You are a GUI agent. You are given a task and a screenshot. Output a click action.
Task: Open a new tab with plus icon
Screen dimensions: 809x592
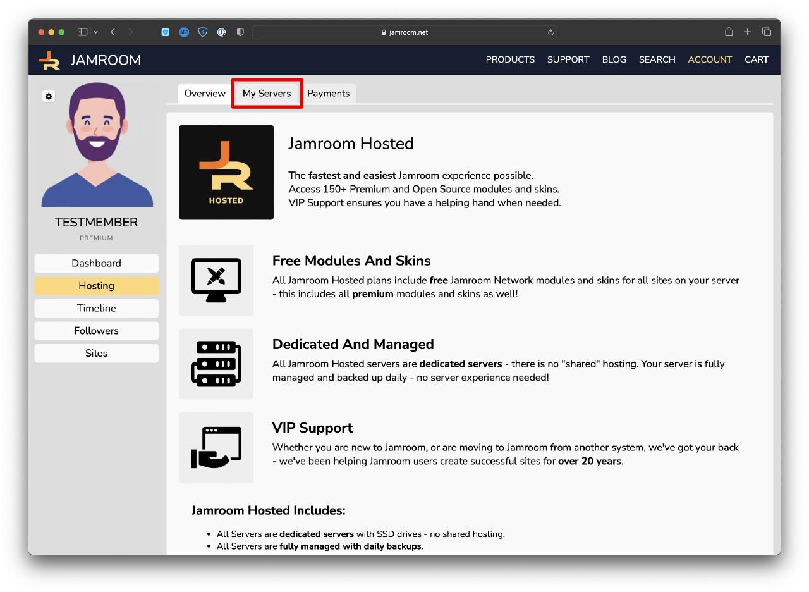[x=747, y=32]
